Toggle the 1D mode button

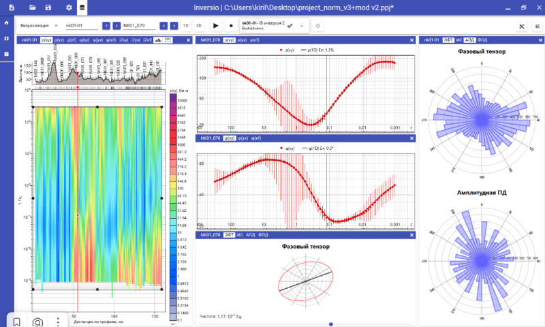(186, 26)
